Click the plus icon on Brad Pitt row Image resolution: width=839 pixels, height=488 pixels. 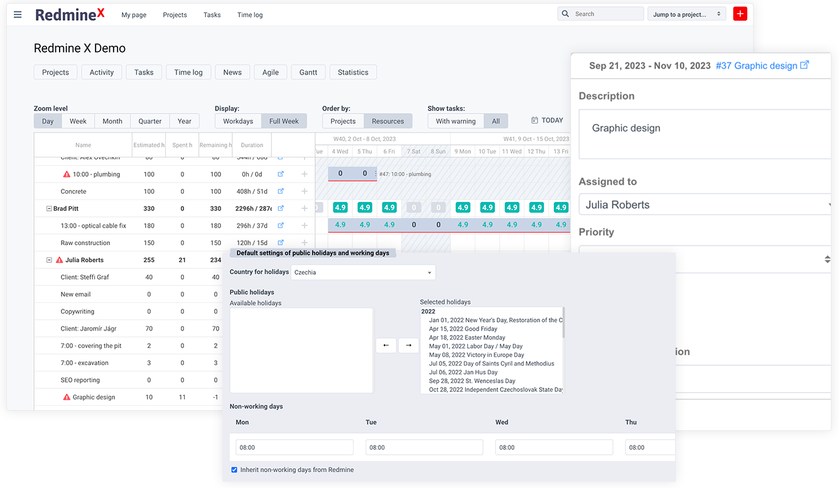pos(305,208)
